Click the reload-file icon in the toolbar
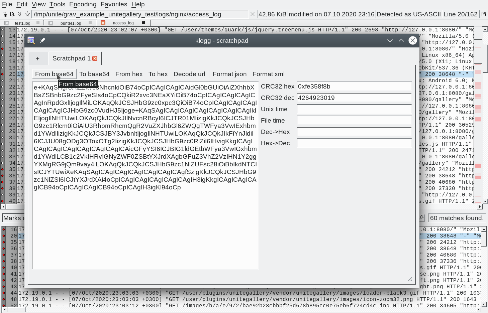 (12, 14)
